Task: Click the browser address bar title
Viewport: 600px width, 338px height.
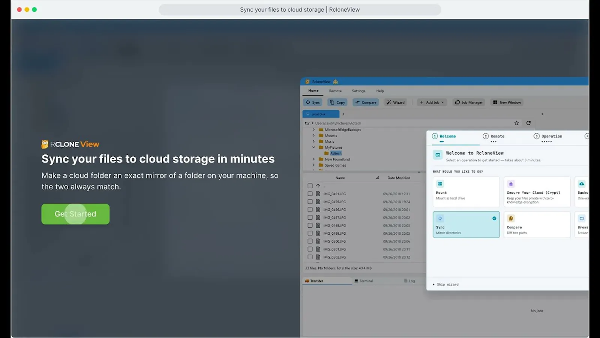Action: (x=300, y=10)
